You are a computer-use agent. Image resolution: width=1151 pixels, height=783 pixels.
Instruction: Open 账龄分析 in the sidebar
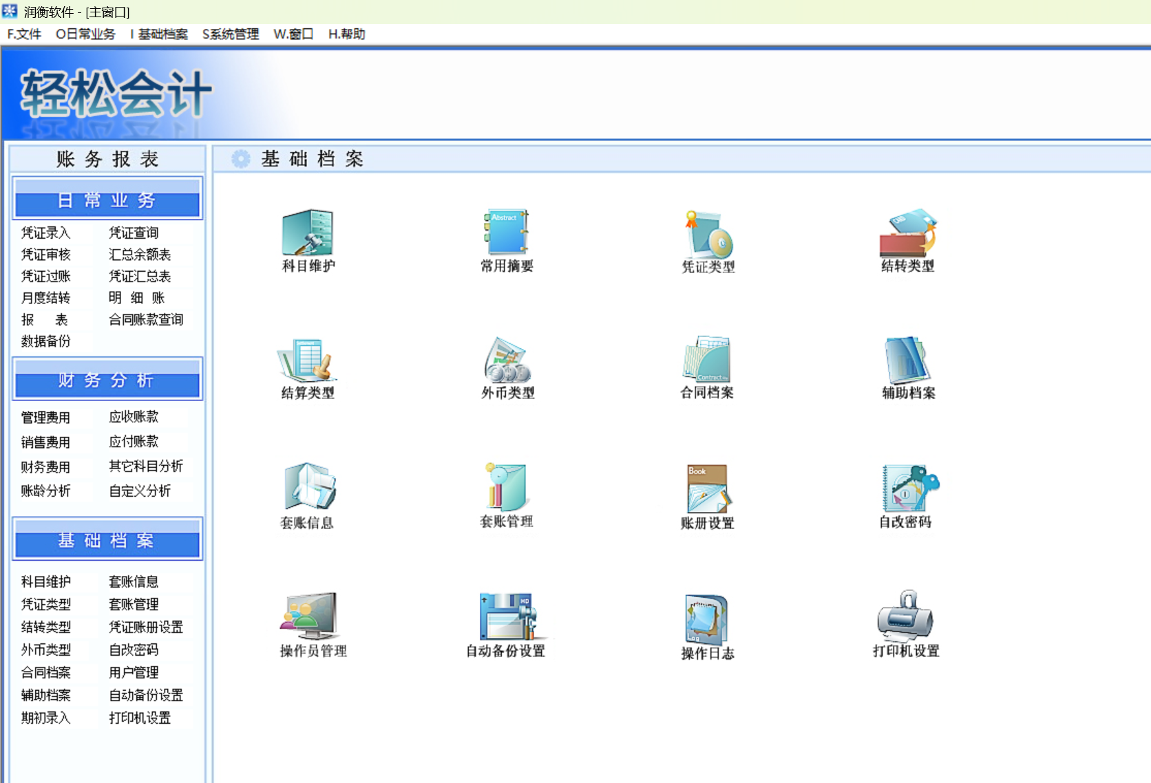(45, 491)
